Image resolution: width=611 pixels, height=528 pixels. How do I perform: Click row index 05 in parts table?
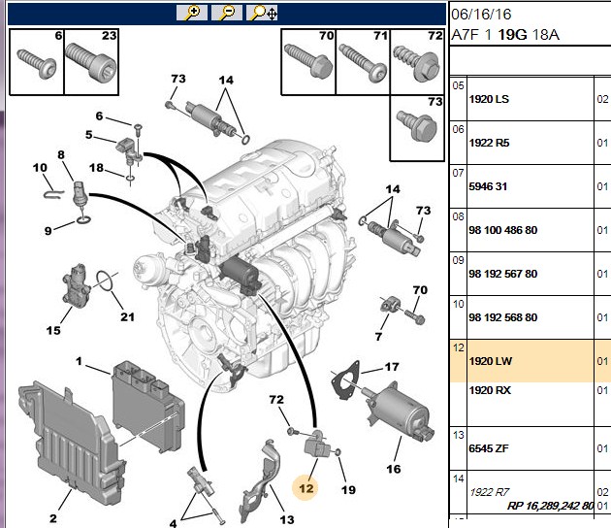(458, 85)
